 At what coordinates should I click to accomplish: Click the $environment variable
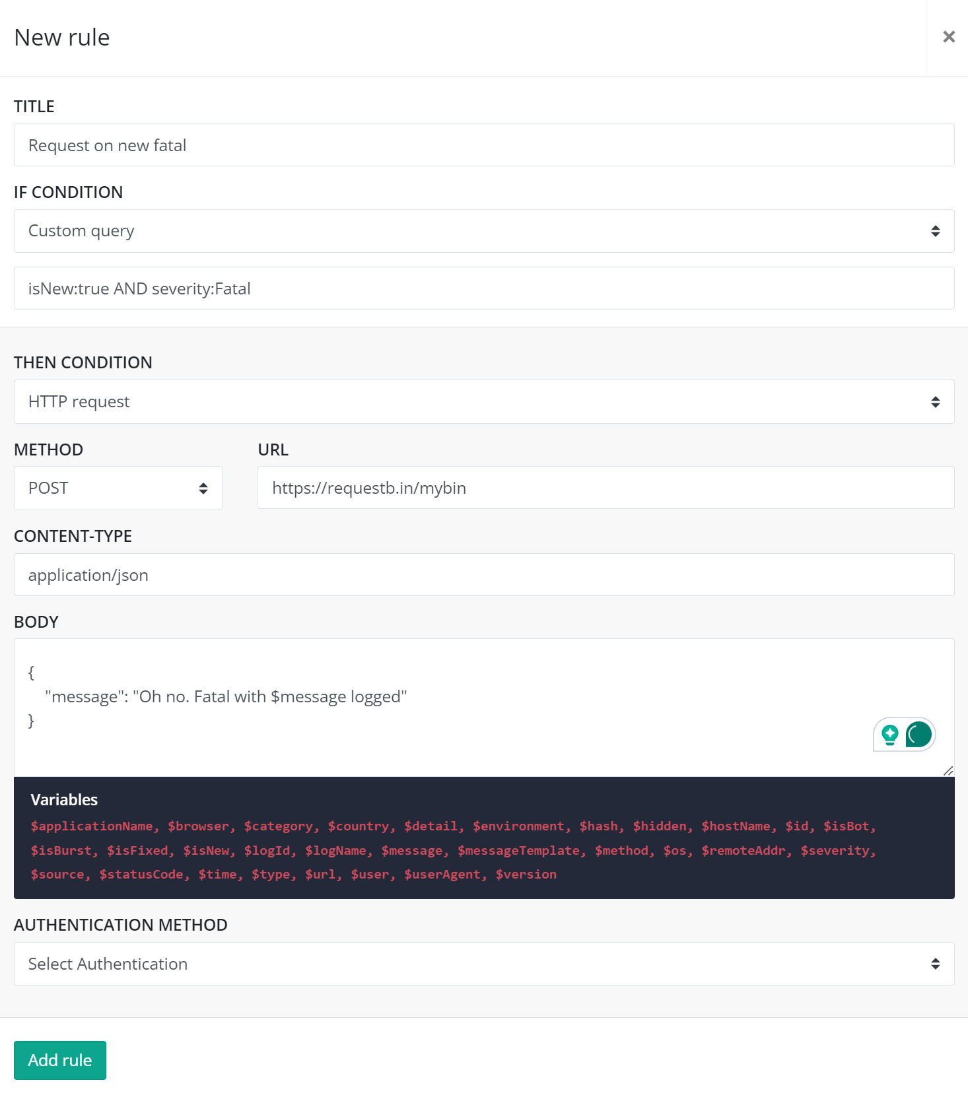518,826
